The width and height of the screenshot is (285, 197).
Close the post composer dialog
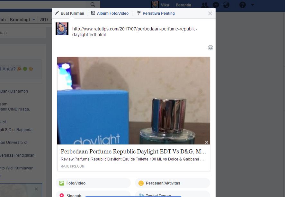[210, 13]
